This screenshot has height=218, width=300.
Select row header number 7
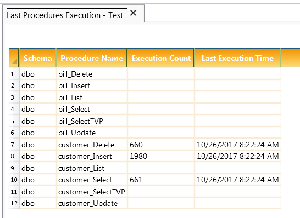point(14,145)
